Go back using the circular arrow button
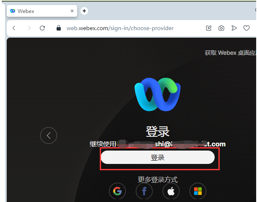The image size is (257, 202). [x=49, y=136]
